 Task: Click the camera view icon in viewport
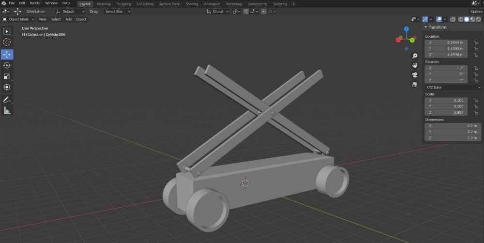(415, 75)
